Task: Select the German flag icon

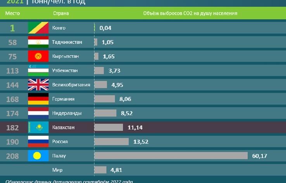Action: pos(38,99)
